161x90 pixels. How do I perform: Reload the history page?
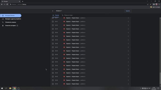pyautogui.click(x=7, y=4)
